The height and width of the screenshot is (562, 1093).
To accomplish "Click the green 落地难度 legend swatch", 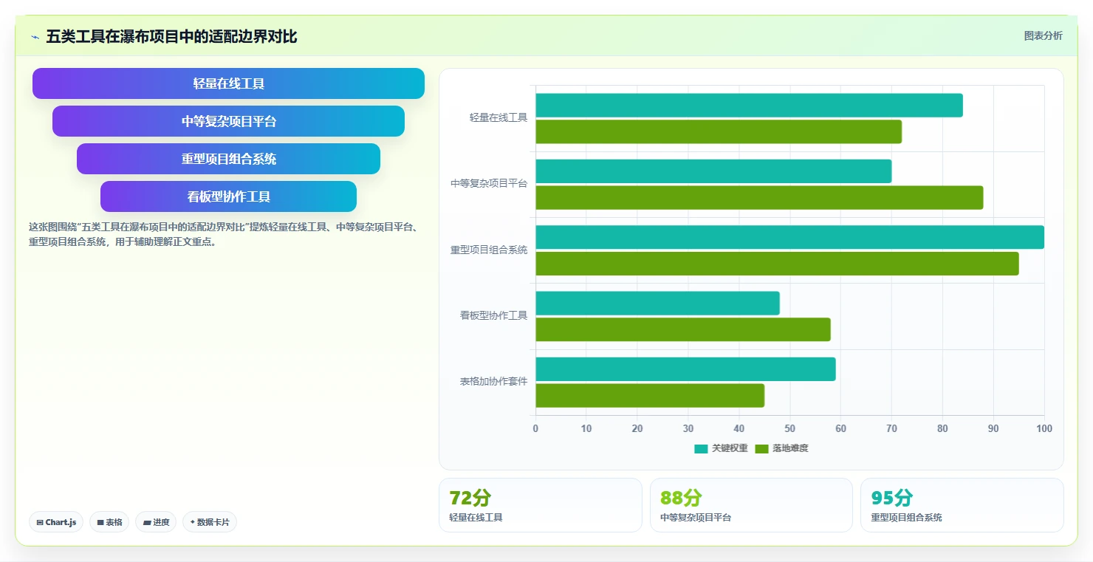I will (762, 448).
